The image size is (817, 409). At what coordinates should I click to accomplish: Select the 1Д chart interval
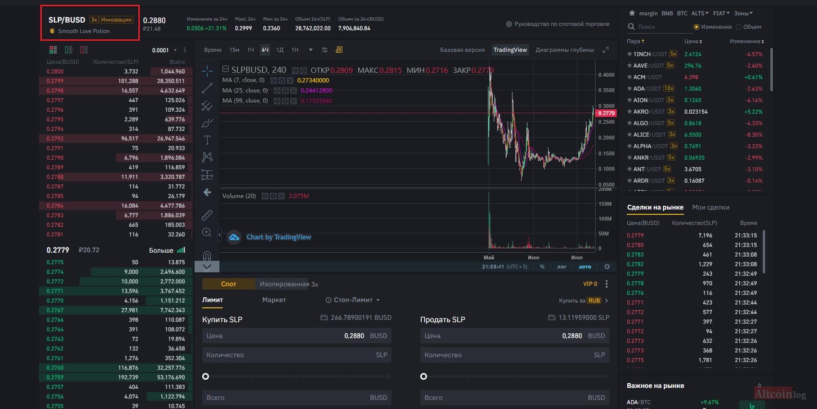click(280, 50)
